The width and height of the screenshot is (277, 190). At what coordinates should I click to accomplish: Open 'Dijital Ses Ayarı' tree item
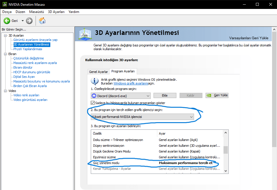(24, 77)
